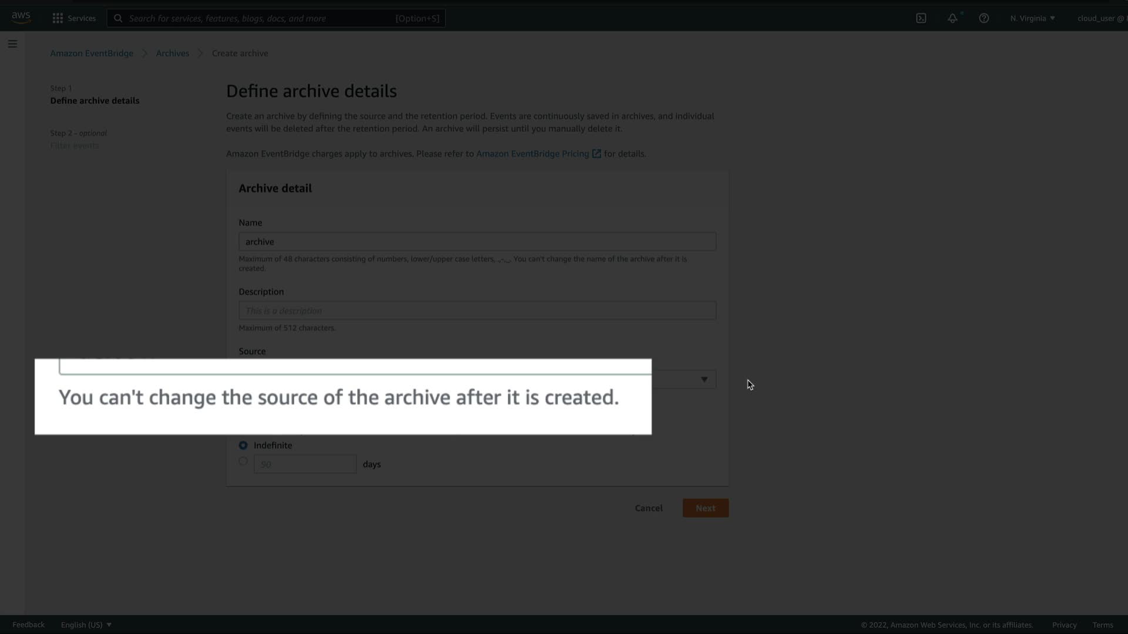Click the AWS logo home icon
The width and height of the screenshot is (1128, 634).
(x=21, y=18)
